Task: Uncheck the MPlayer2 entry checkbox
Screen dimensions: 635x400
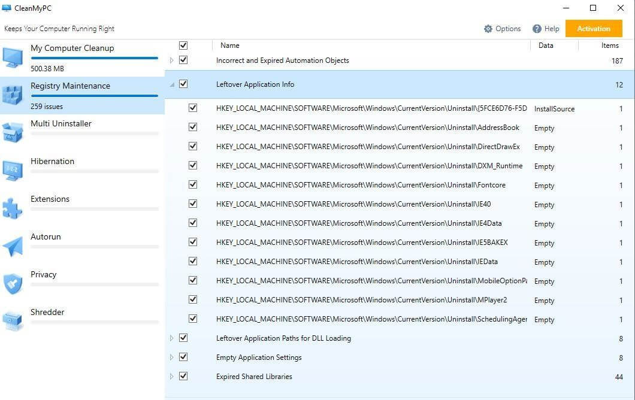Action: tap(193, 299)
